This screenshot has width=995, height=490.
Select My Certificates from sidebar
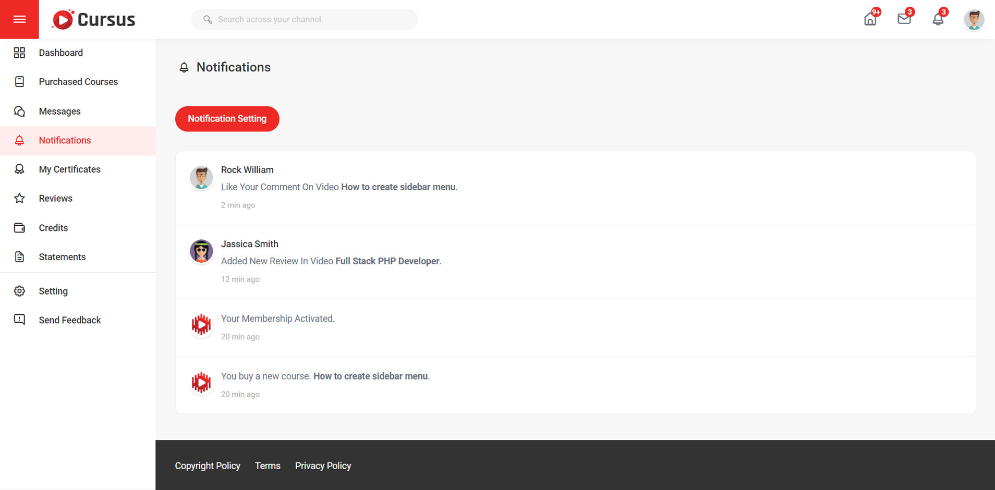pyautogui.click(x=69, y=169)
